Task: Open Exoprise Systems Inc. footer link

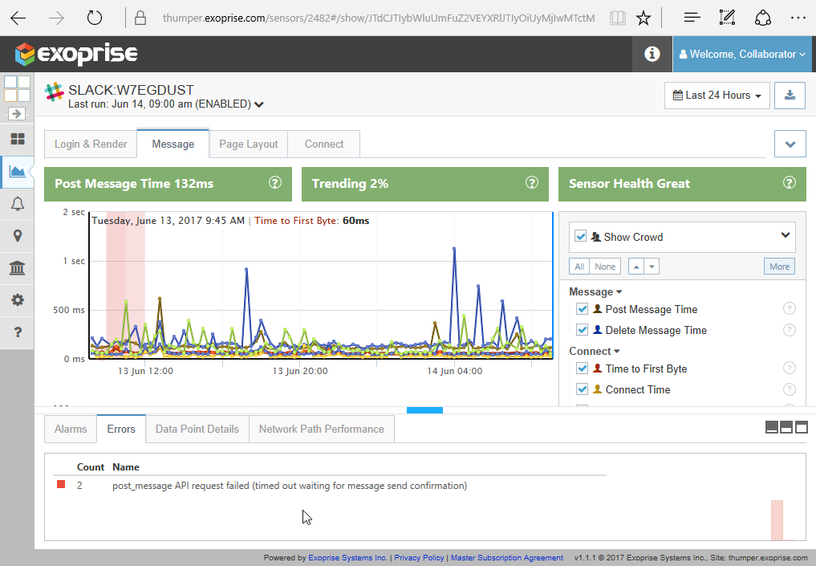Action: pyautogui.click(x=347, y=558)
